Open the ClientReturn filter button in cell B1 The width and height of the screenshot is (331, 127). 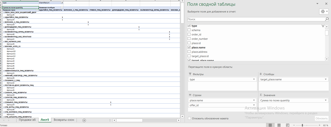[x=62, y=3]
